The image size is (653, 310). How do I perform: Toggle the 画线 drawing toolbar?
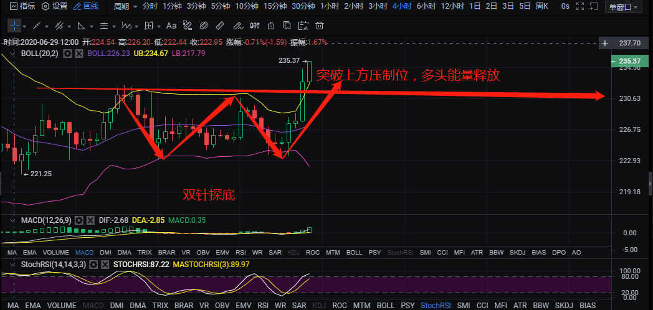[85, 7]
